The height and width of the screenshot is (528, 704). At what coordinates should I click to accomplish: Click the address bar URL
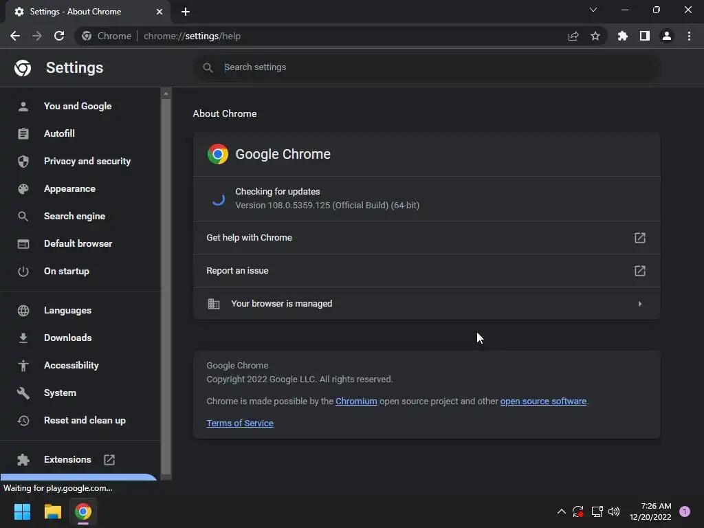(192, 36)
